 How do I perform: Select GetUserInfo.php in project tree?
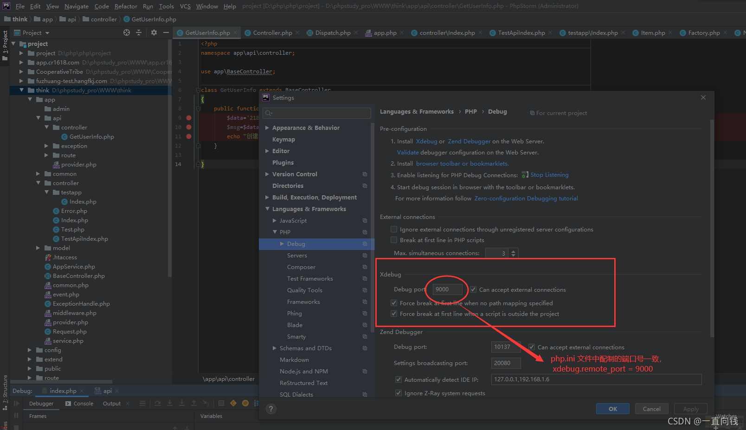coord(91,136)
